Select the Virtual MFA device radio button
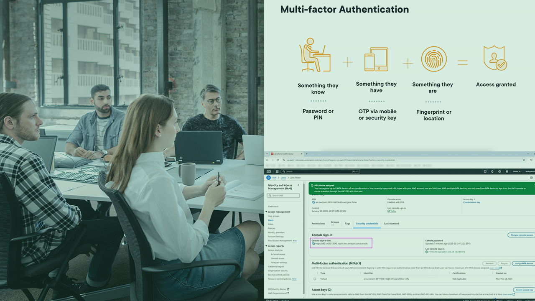 315,278
